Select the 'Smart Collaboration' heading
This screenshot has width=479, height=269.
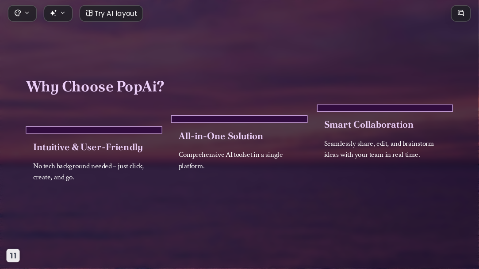coord(369,125)
